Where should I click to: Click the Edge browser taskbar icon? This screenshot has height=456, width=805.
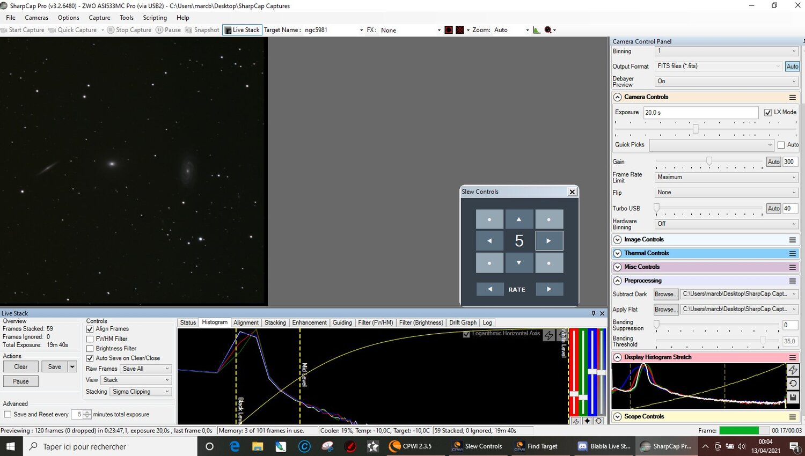[x=235, y=446]
